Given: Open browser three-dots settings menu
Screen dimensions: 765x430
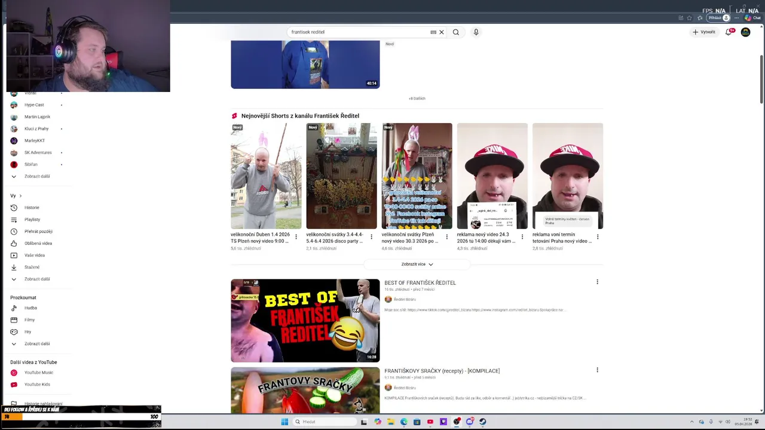Looking at the screenshot, I should click(736, 18).
